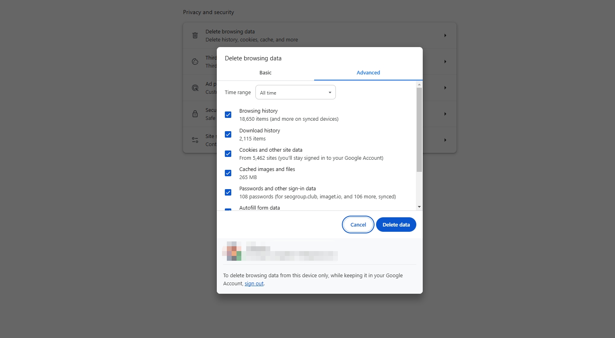Click the '18,650 items' browsing history text
The image size is (615, 338).
coord(289,119)
